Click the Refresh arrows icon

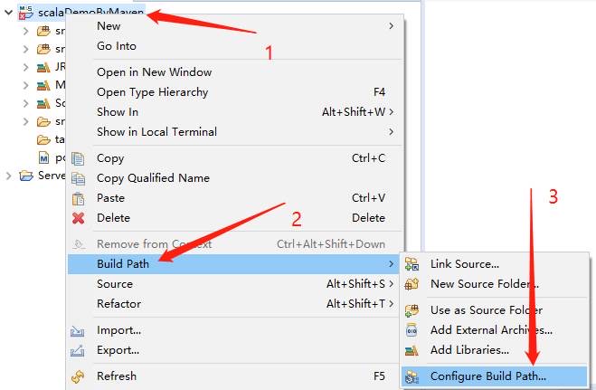click(78, 376)
